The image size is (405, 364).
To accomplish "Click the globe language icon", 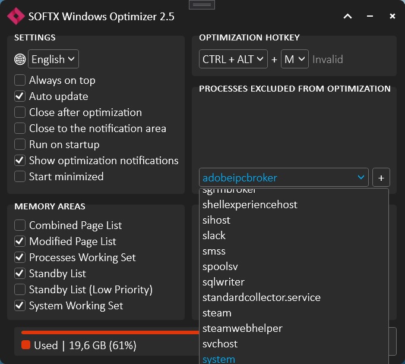I will point(20,59).
